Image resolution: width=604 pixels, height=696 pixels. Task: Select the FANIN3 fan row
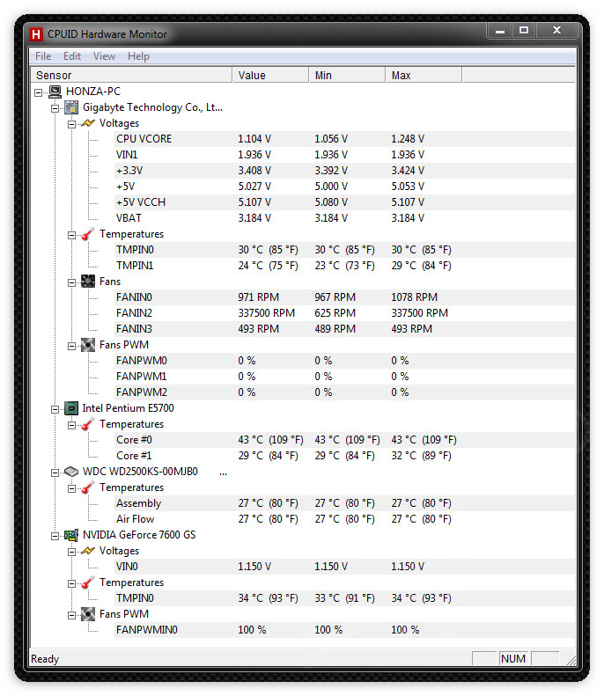pyautogui.click(x=344, y=329)
